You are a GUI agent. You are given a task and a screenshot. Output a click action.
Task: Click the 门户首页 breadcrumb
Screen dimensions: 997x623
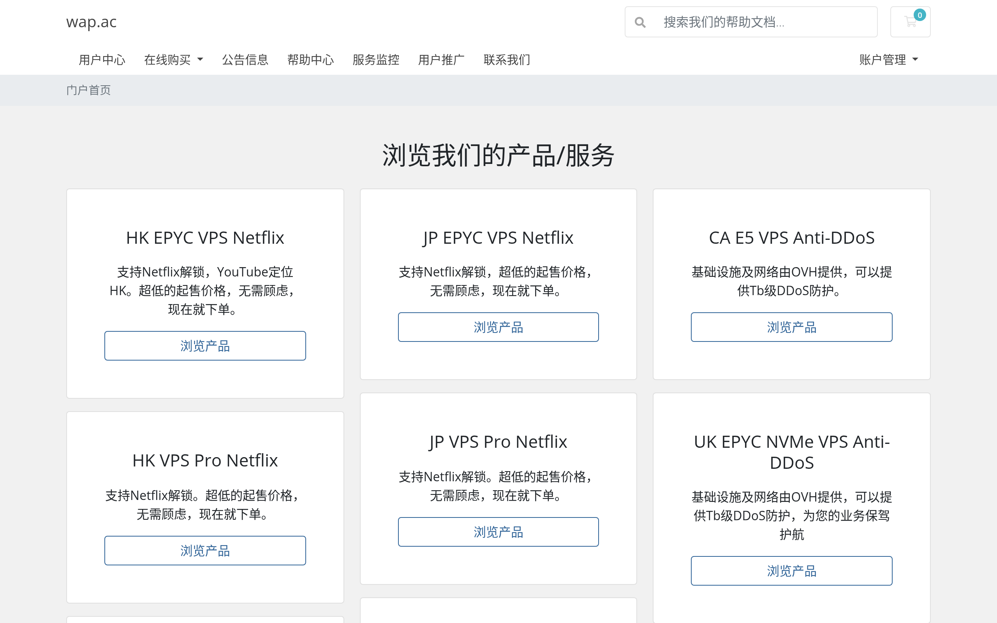coord(88,90)
